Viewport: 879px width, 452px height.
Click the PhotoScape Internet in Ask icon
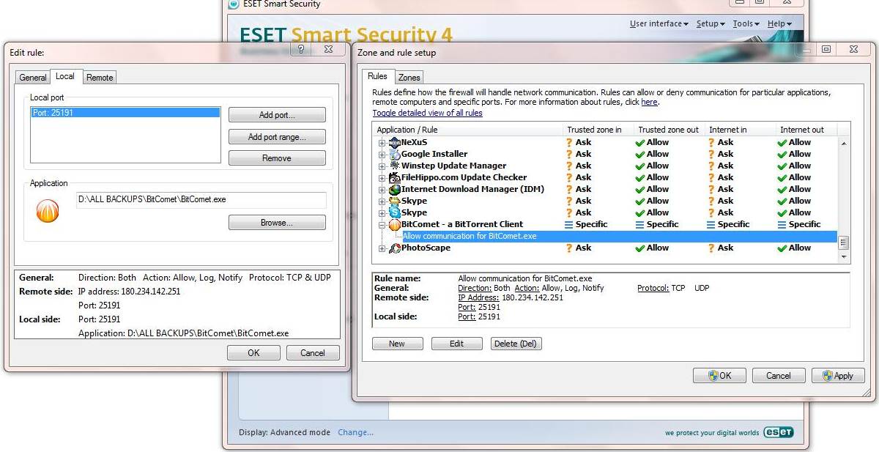coord(711,248)
